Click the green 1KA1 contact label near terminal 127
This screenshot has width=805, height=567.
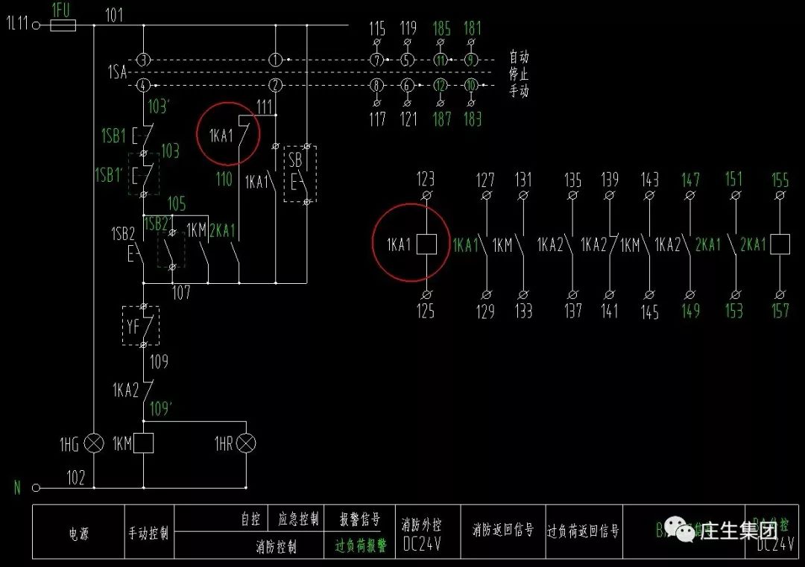point(465,245)
